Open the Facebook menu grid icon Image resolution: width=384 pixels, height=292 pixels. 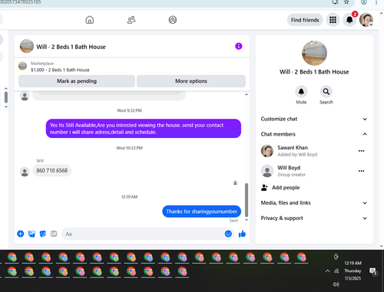333,20
